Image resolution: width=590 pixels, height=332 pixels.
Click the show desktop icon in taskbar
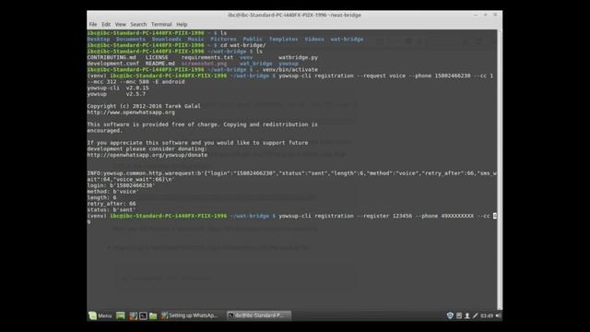tap(121, 315)
